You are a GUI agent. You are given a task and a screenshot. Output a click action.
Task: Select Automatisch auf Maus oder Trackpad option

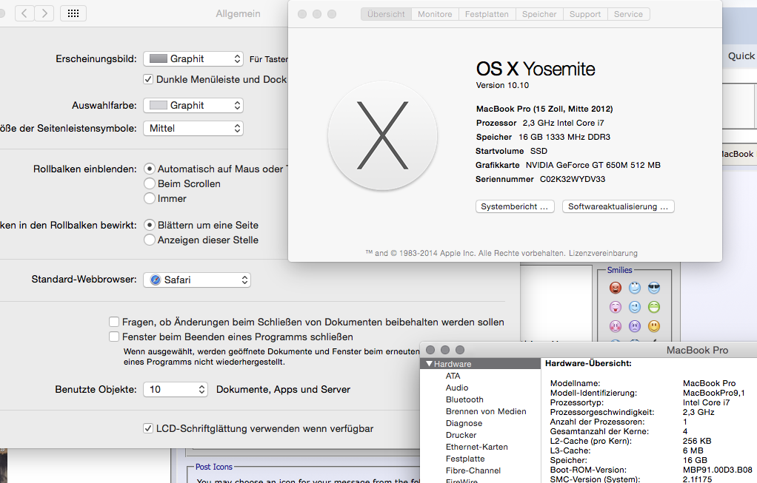coord(149,169)
